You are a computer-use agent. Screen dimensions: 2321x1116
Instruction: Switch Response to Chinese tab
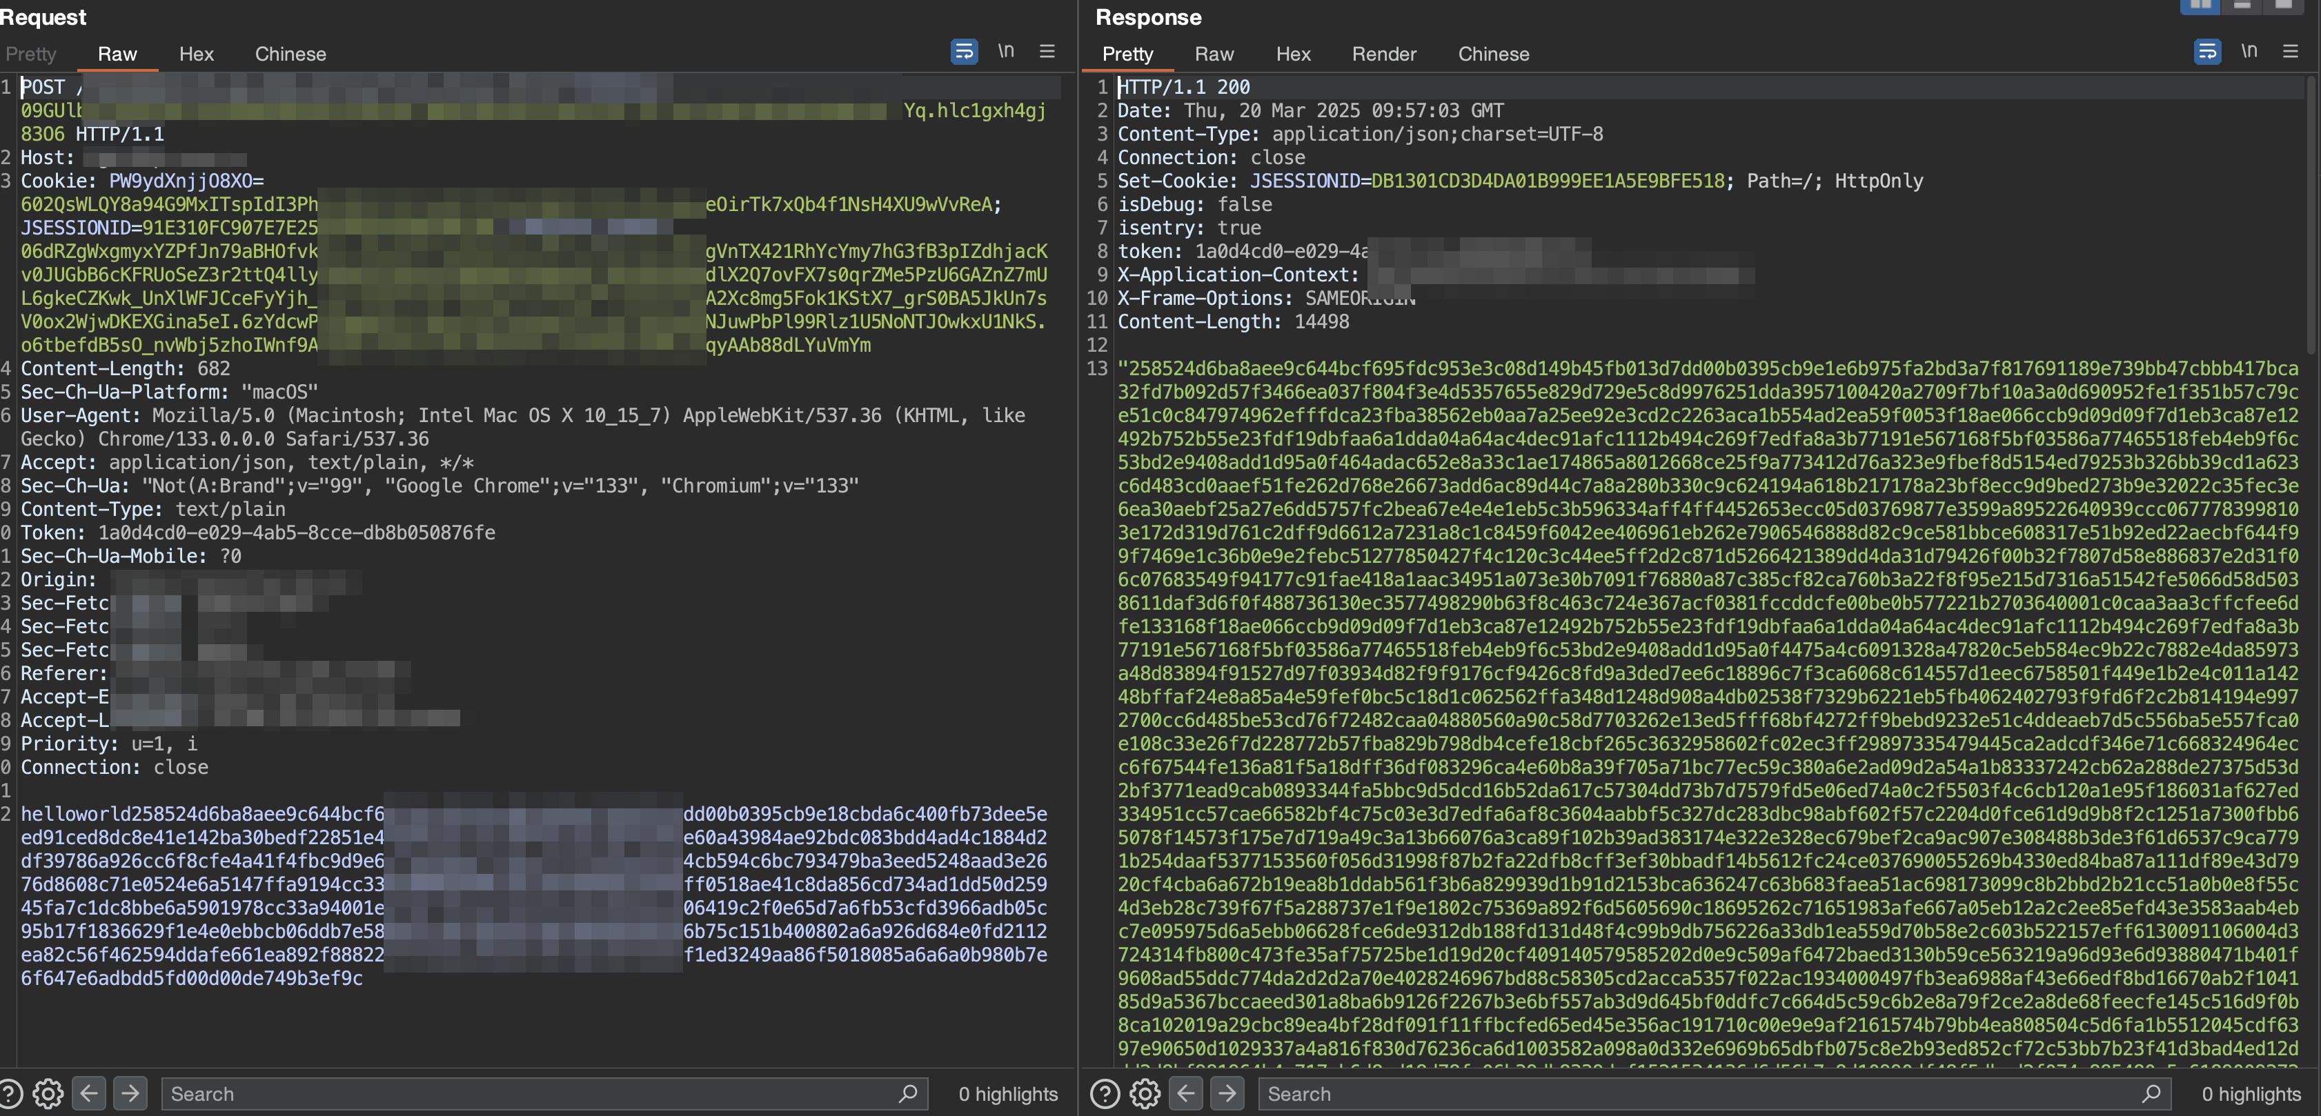click(x=1493, y=54)
